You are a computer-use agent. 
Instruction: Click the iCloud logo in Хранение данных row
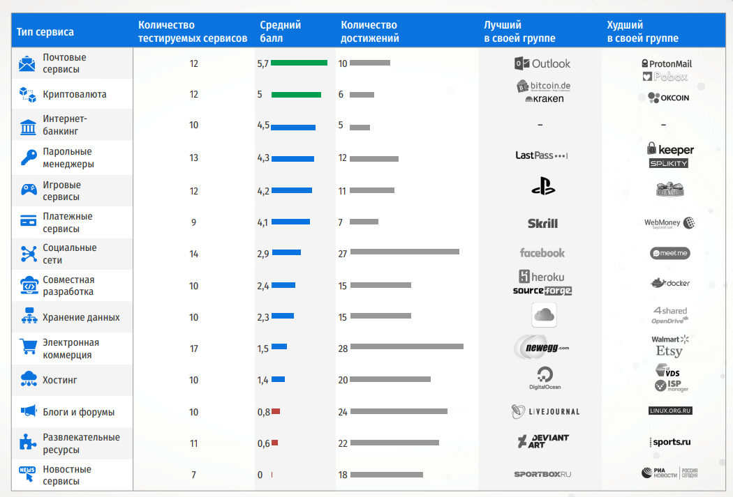[543, 316]
